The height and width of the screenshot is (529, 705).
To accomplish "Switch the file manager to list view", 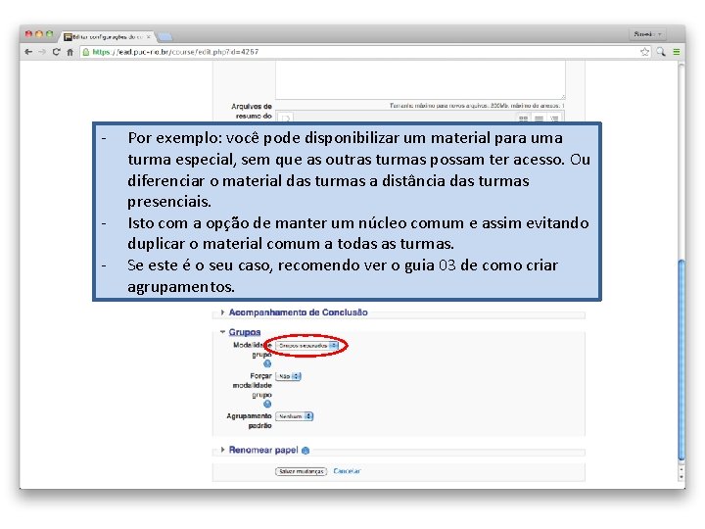I will [539, 119].
